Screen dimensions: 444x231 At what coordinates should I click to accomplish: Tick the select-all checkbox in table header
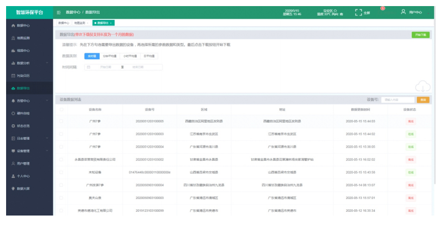pyautogui.click(x=61, y=109)
